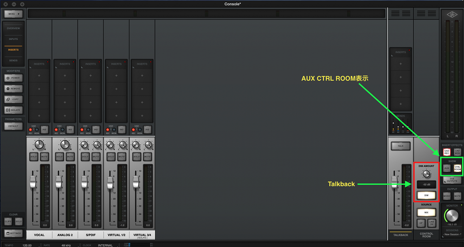Open the Sessions New Session menu
The height and width of the screenshot is (247, 464).
tap(452, 234)
